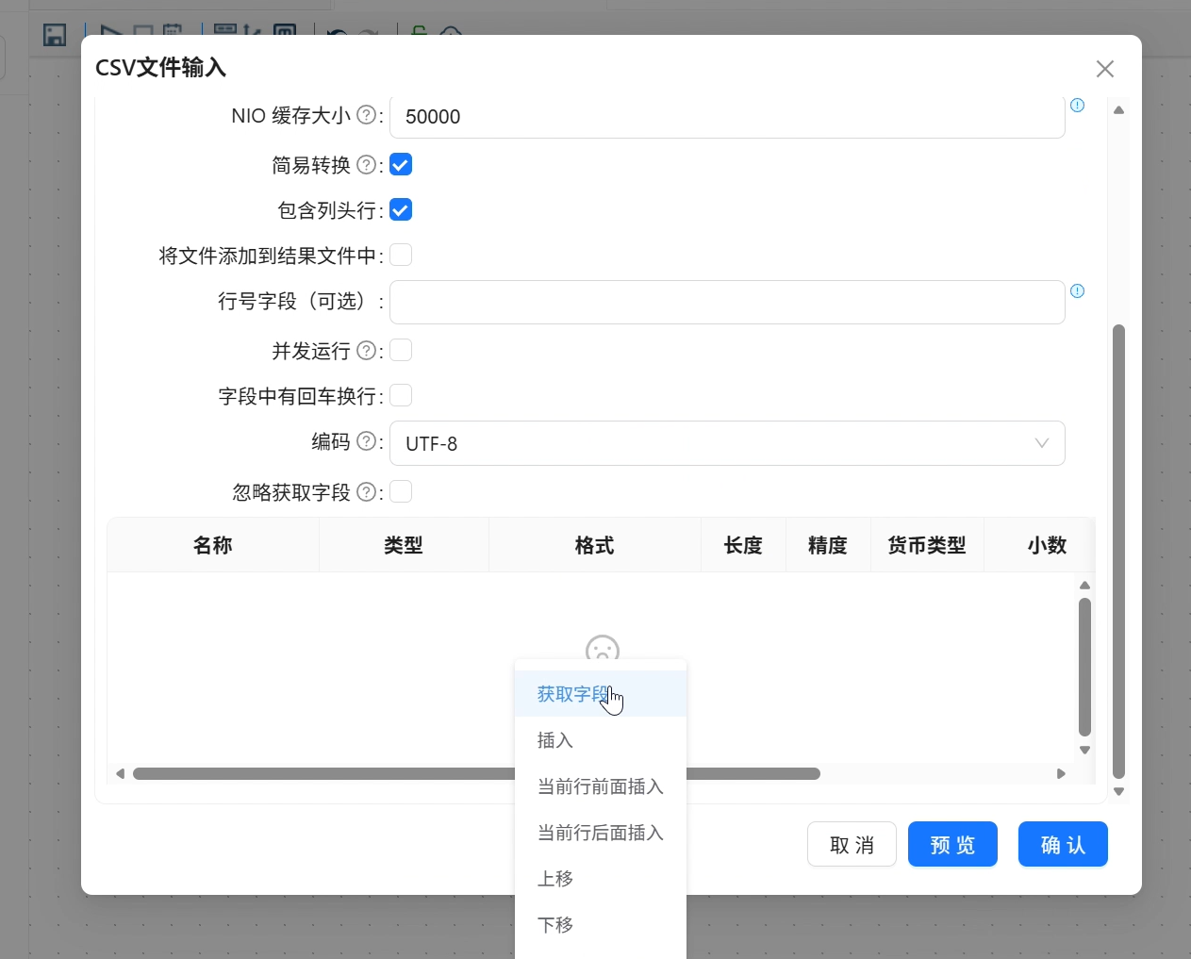Screen dimensions: 1191x959
Task: Click the help icon next to 简易转换
Action: coord(367,165)
